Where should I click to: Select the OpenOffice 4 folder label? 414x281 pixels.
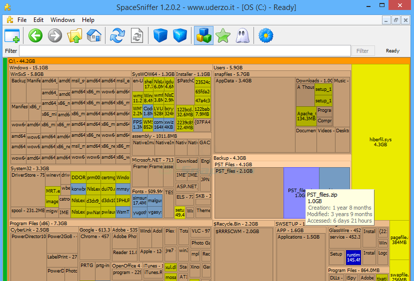(126, 266)
